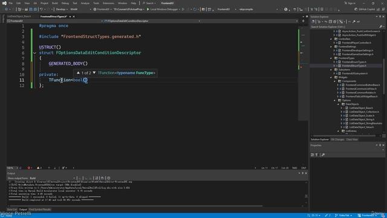Switch to ListDataObject_Base.h tab

click(19, 16)
